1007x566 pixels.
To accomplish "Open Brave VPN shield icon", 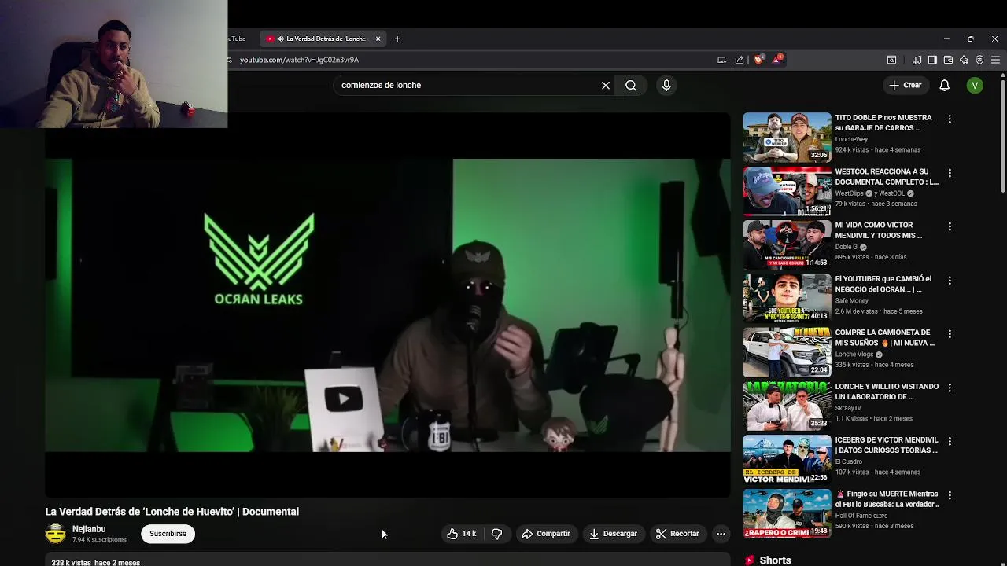I will [x=979, y=60].
